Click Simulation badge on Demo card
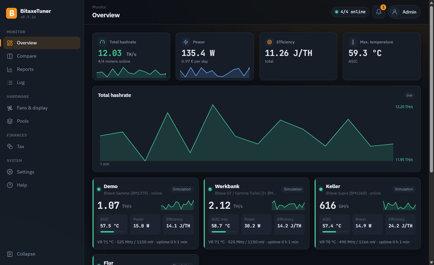434x265 pixels. click(x=182, y=189)
